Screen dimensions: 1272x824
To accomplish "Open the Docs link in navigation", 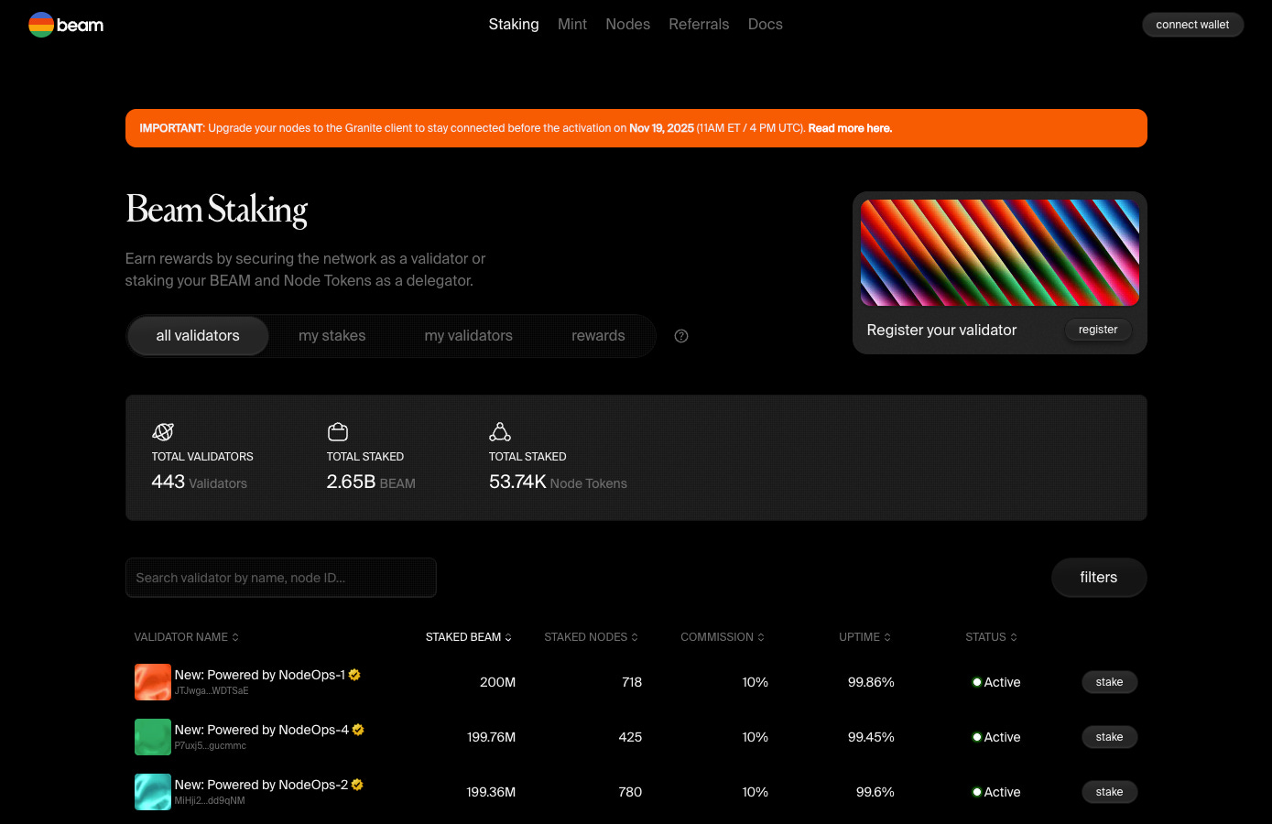I will (x=766, y=25).
